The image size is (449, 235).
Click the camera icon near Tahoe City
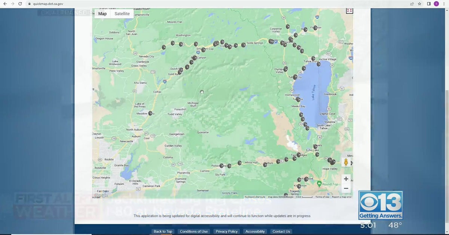tap(296, 77)
